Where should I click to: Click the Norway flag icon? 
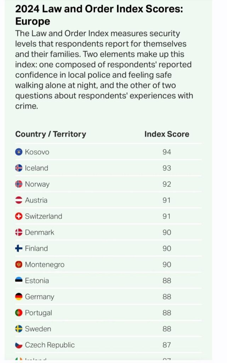[19, 184]
